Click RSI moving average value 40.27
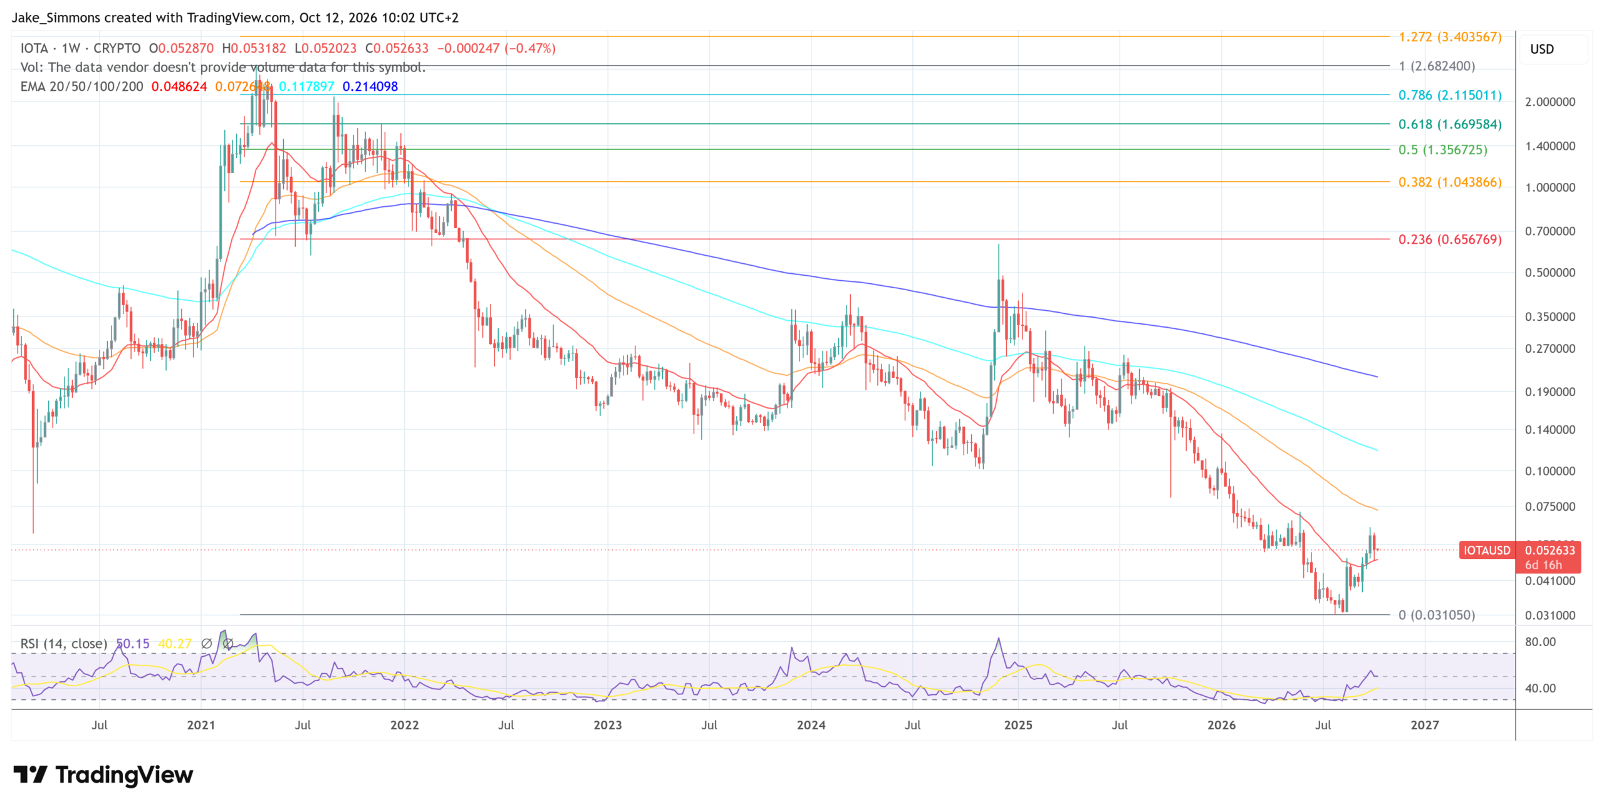 pos(175,644)
